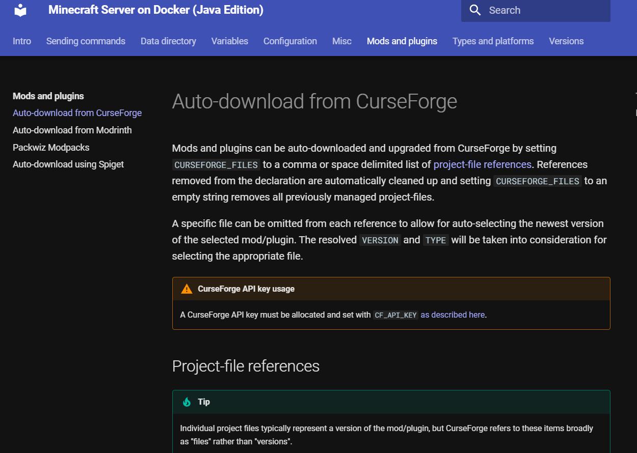Click the warning triangle icon in API key notice
This screenshot has width=637, height=453.
click(x=187, y=289)
